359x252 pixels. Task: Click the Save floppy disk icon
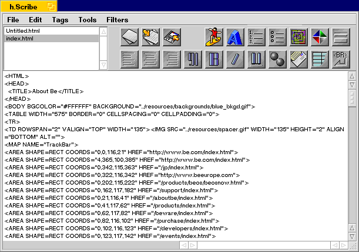click(x=172, y=37)
